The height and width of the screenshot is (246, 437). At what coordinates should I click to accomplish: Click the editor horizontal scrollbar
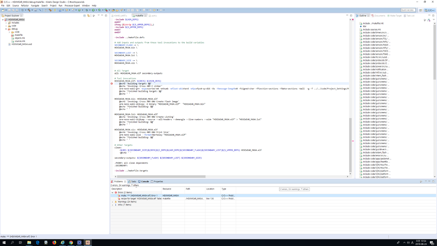pyautogui.click(x=161, y=176)
